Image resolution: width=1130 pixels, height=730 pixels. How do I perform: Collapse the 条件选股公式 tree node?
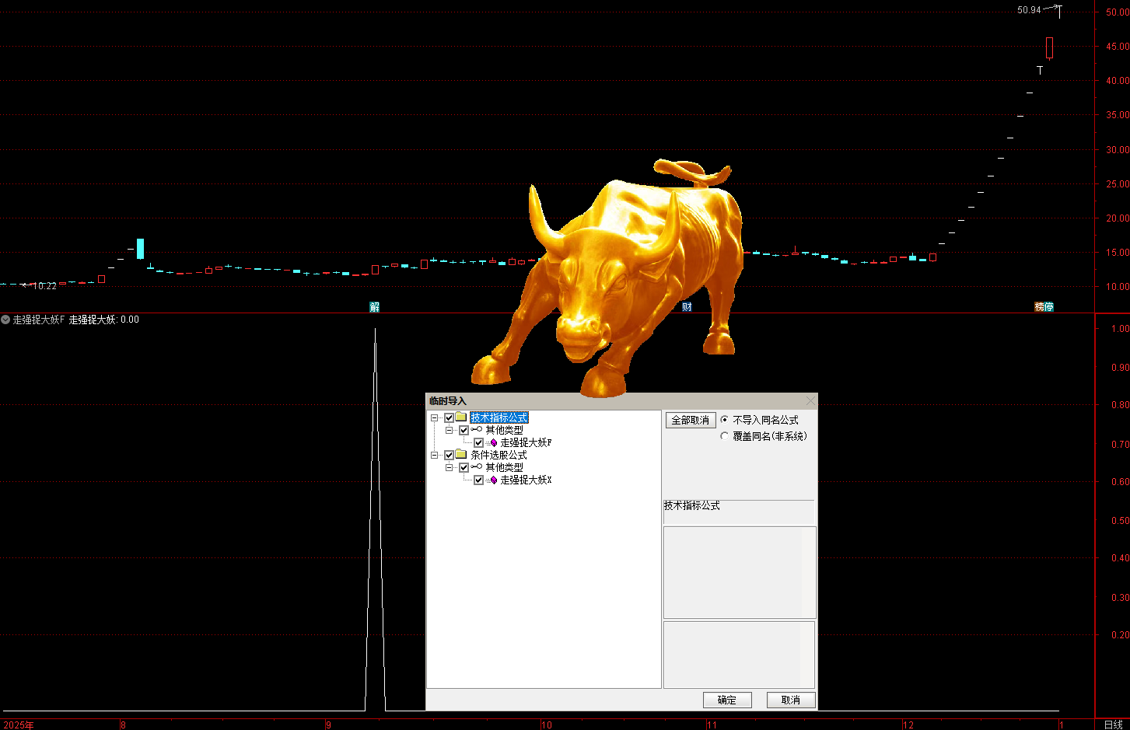pos(435,455)
